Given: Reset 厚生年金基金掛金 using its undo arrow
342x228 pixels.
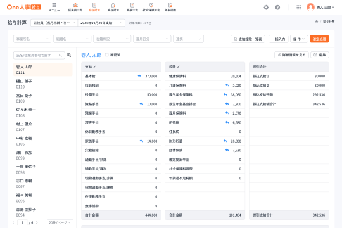Looking at the screenshot, I should click(x=227, y=104).
